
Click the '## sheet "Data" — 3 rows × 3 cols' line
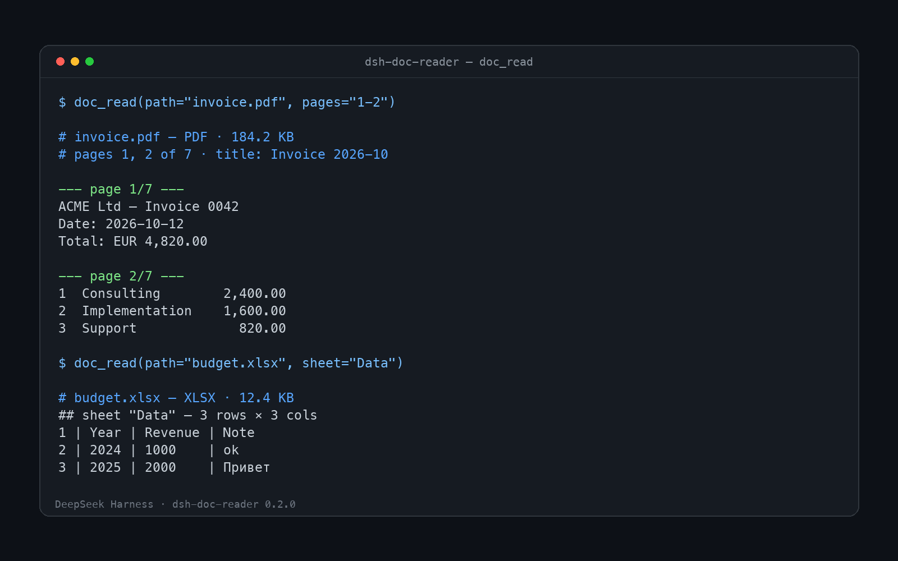[x=188, y=415]
